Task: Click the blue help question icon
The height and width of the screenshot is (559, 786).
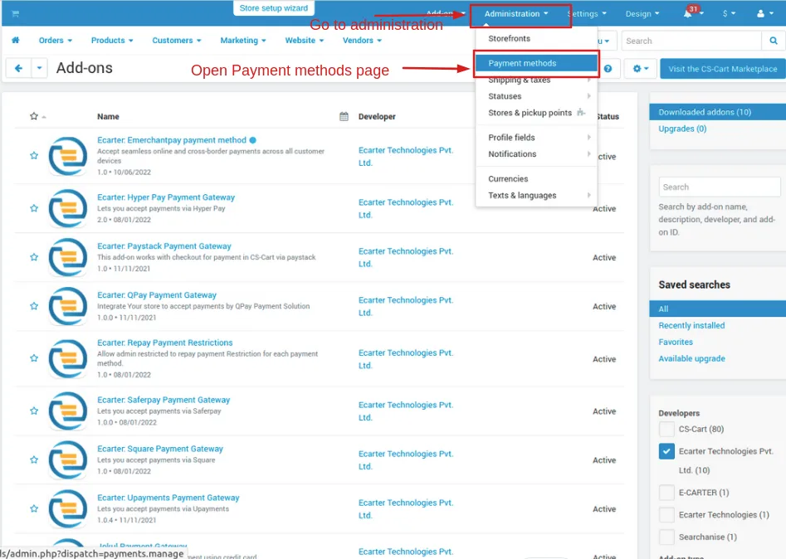Action: pos(608,69)
